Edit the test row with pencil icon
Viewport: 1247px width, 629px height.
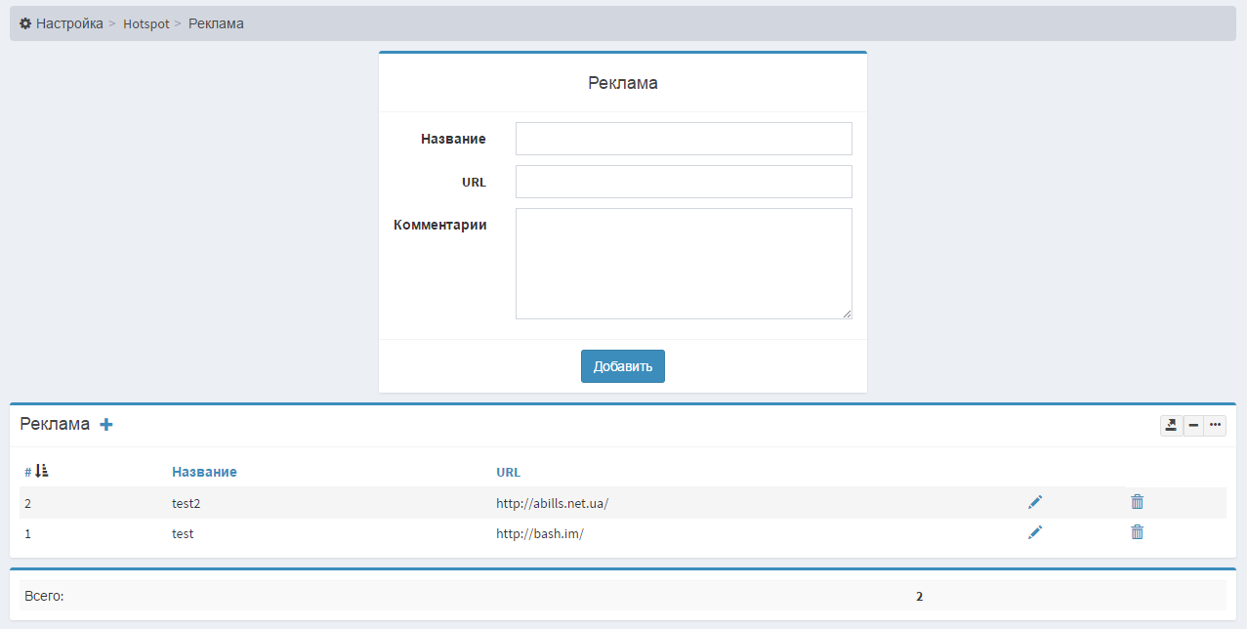pyautogui.click(x=1035, y=532)
